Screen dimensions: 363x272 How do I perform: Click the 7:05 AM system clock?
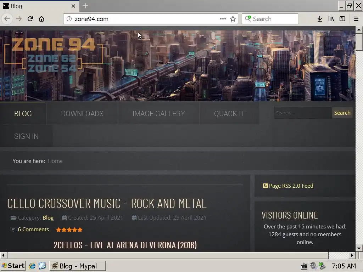pos(344,266)
